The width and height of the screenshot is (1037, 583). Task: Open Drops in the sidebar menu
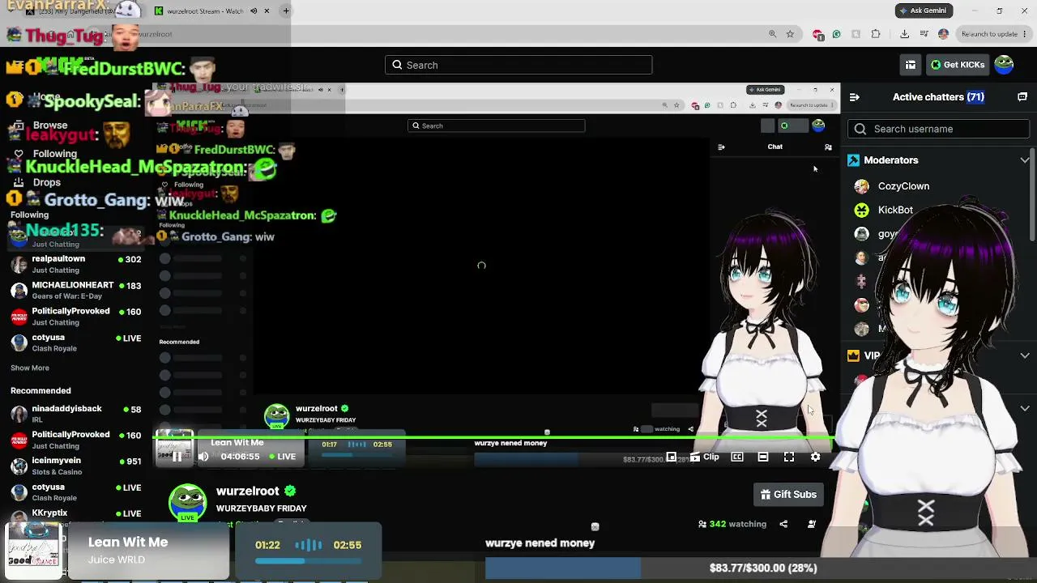tap(46, 182)
